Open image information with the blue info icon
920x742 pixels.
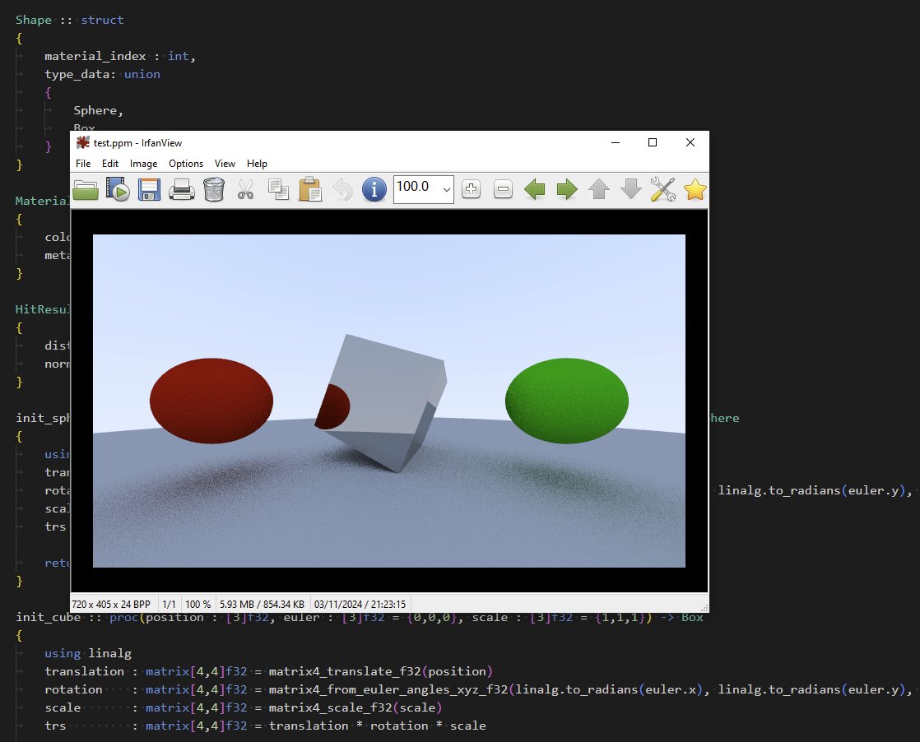pos(374,189)
